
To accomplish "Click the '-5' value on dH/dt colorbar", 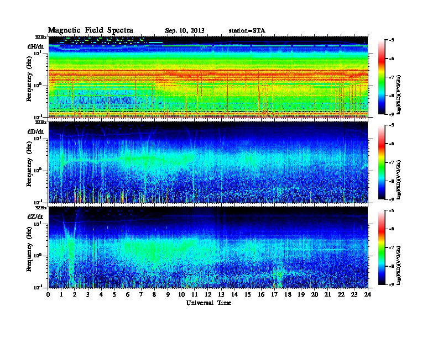I will tap(392, 40).
